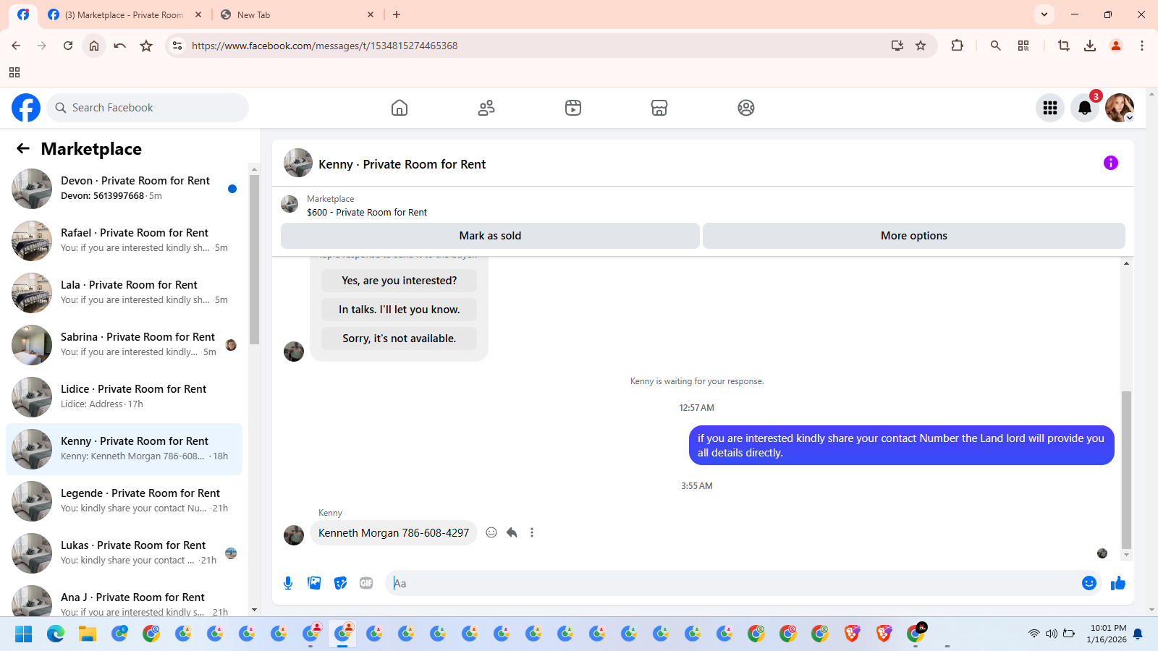Choose the 'In talks. I'll let you know.' reply
The width and height of the screenshot is (1158, 651).
400,310
